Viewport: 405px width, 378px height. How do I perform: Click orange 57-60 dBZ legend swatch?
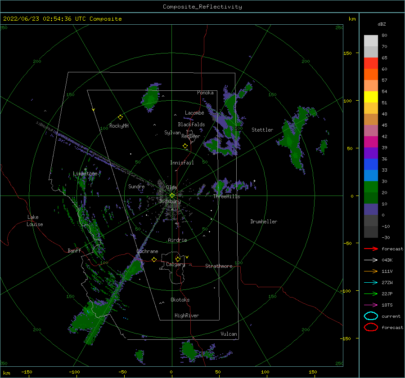(371, 74)
